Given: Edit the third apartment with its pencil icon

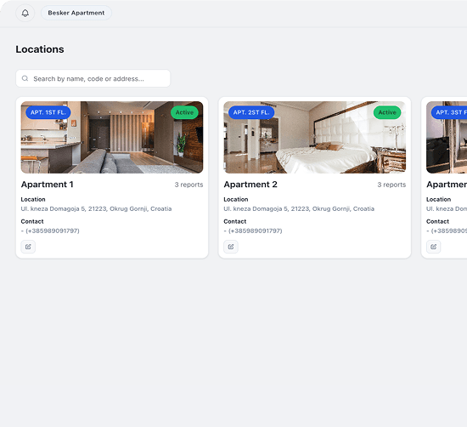Looking at the screenshot, I should click(x=434, y=247).
